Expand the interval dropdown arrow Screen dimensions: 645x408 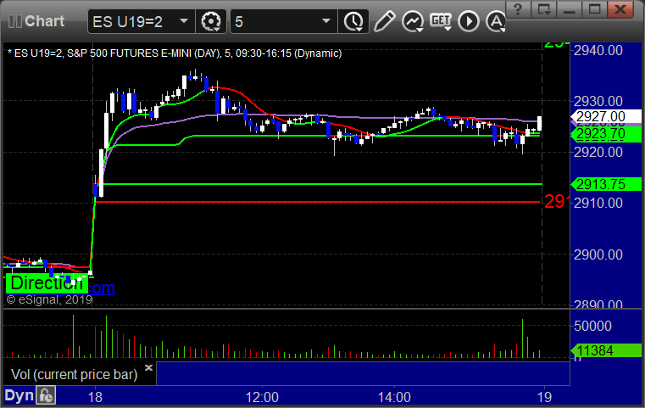326,21
